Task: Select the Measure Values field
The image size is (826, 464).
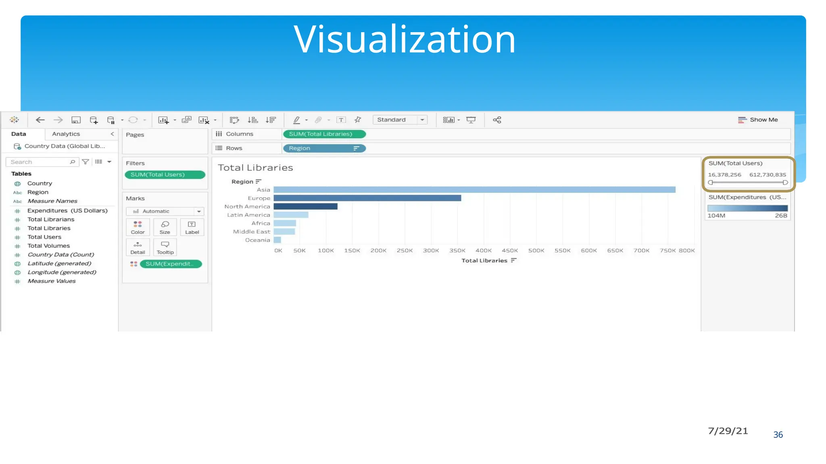Action: 51,281
